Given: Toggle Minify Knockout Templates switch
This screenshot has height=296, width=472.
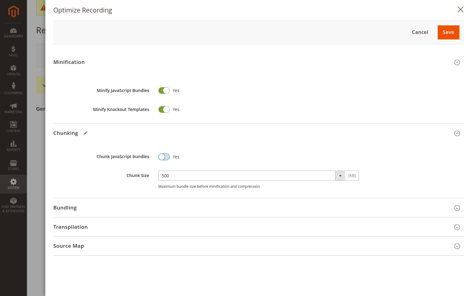Looking at the screenshot, I should (x=164, y=109).
